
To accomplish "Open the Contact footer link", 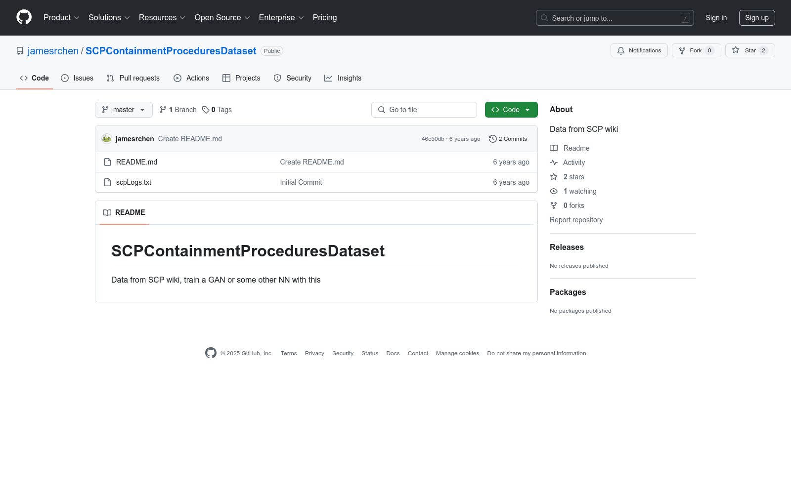I will 418,353.
